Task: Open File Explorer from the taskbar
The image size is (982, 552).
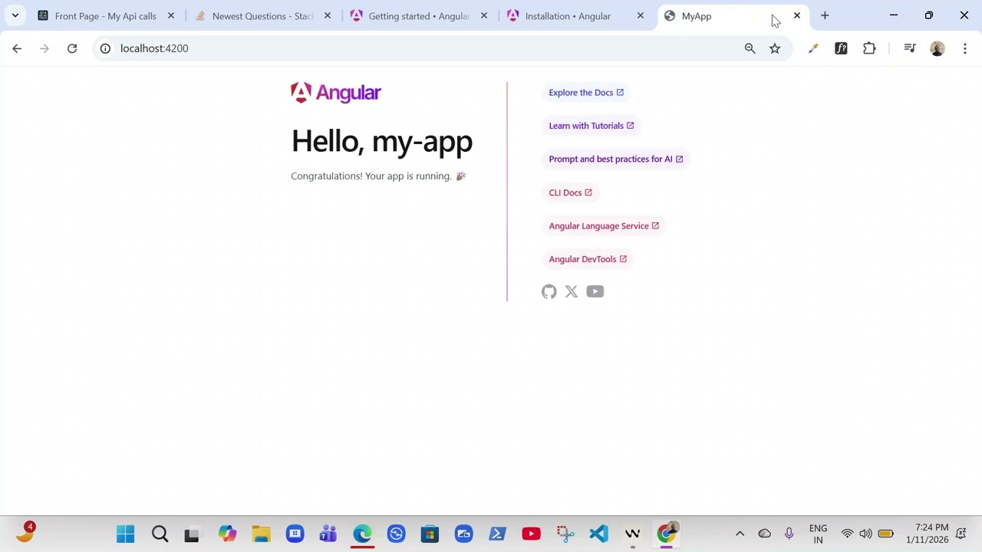Action: (x=261, y=534)
